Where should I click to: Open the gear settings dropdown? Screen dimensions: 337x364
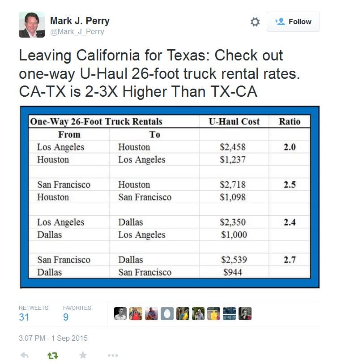[x=255, y=22]
